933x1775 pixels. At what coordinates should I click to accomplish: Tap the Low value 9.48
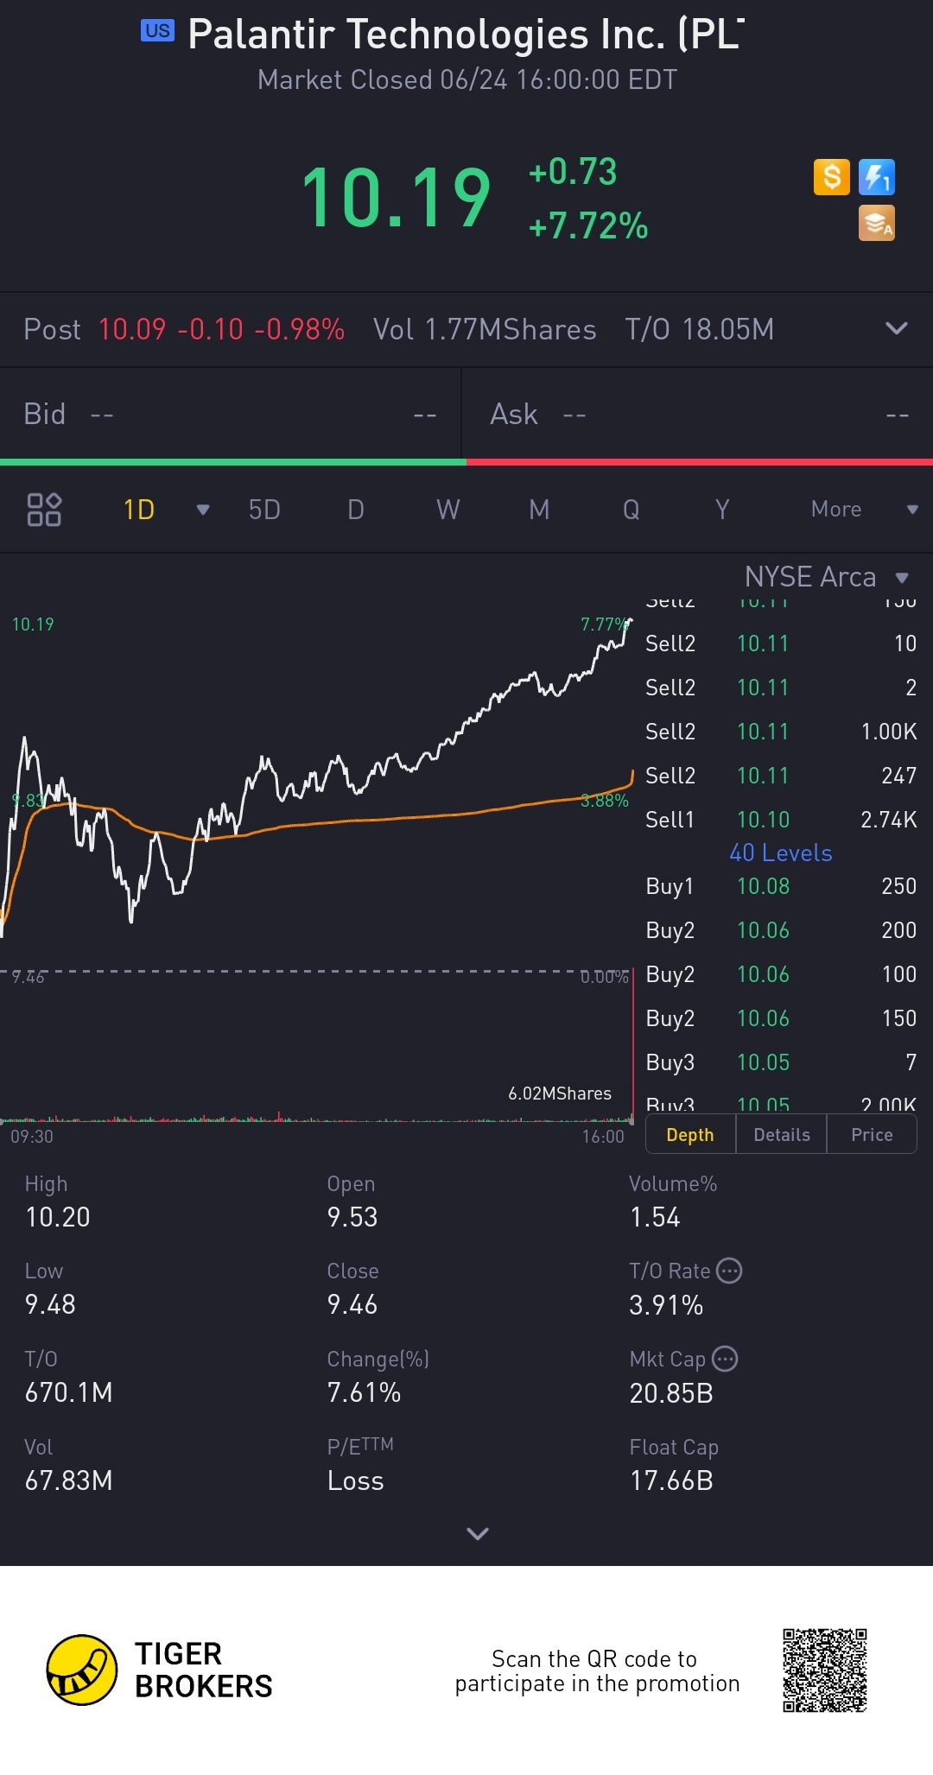pos(50,1304)
